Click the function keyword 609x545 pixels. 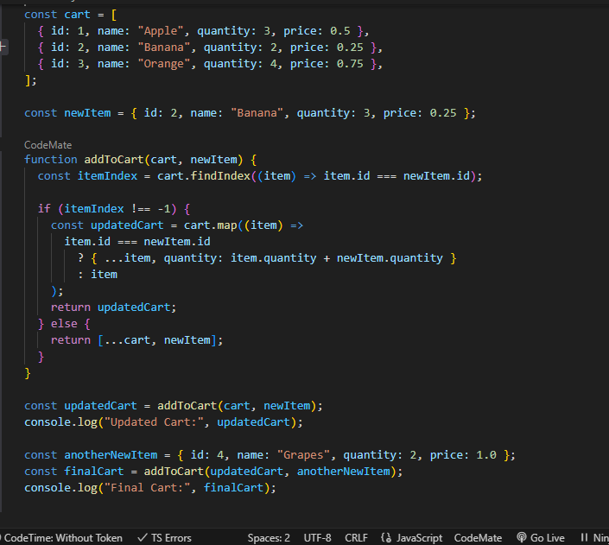click(x=50, y=160)
